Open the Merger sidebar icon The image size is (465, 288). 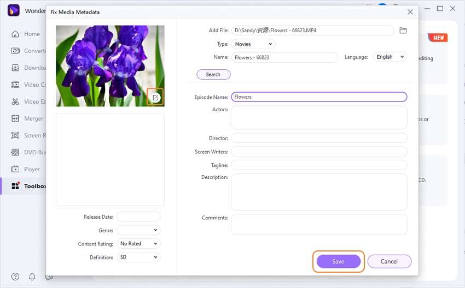pos(15,118)
